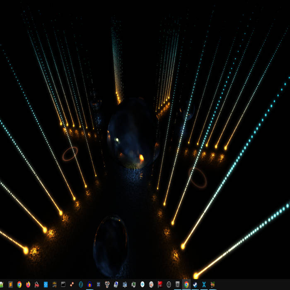Open the wine glass icon
The image size is (290, 290).
(x=213, y=285)
